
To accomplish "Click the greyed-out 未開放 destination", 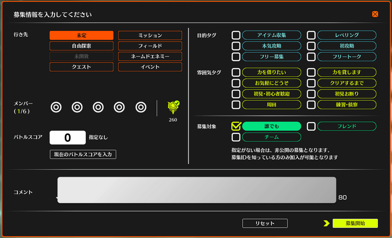I will pyautogui.click(x=81, y=56).
